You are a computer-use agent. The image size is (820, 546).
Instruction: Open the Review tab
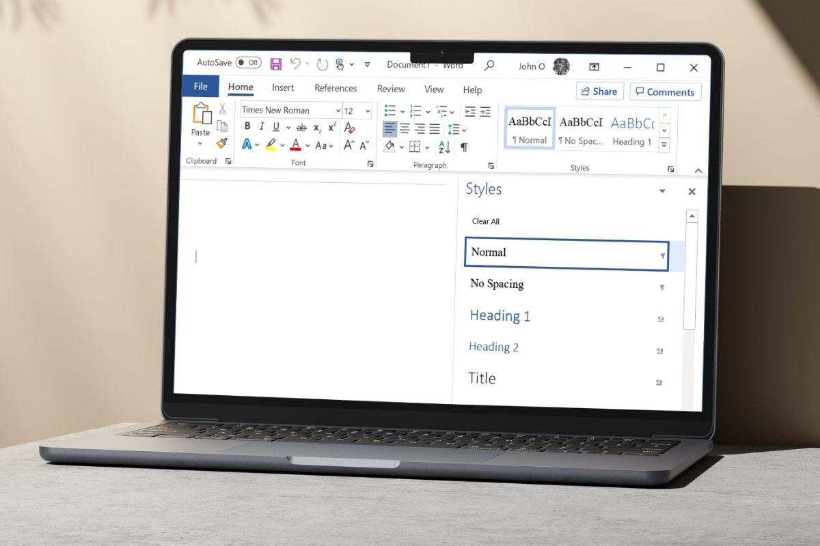point(391,89)
